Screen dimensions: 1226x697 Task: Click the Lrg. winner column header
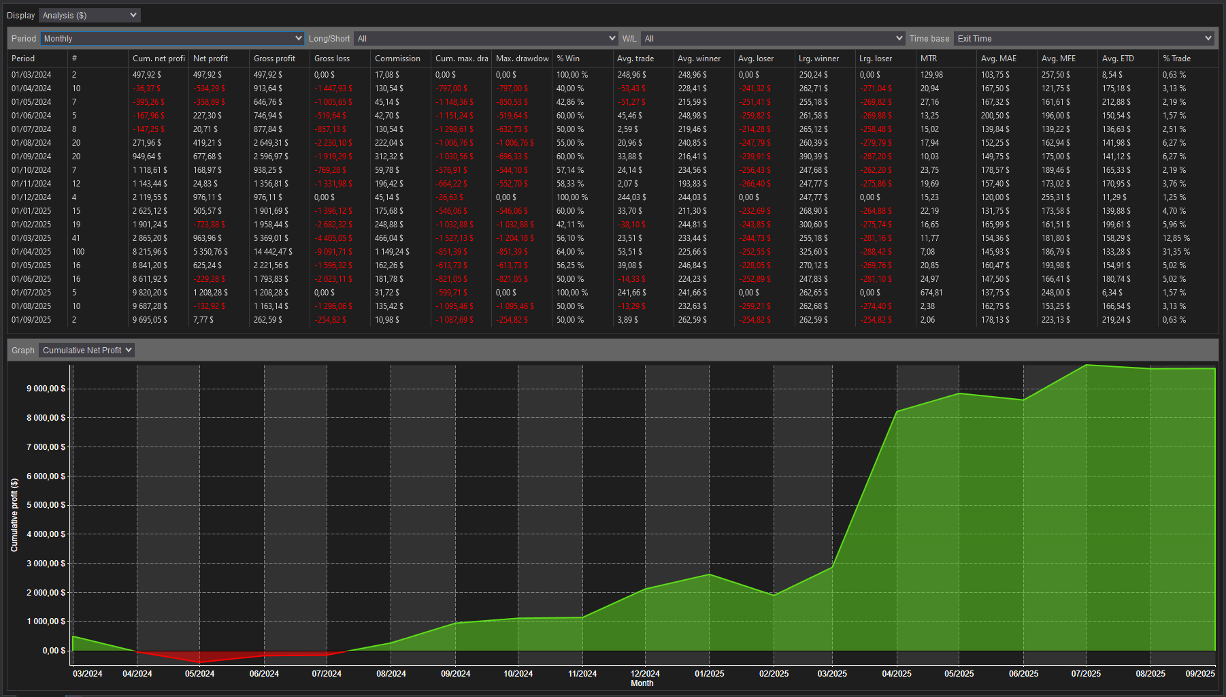pos(824,59)
